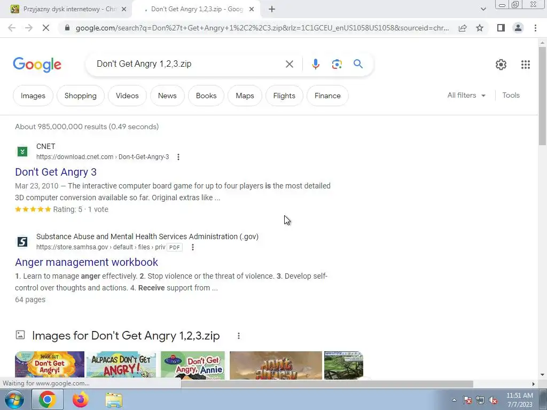Image resolution: width=547 pixels, height=410 pixels.
Task: Click the muted volume tray icon
Action: [x=493, y=400]
